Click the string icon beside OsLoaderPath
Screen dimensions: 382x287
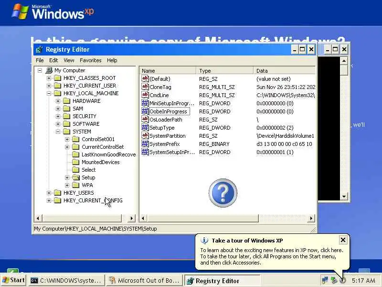click(x=145, y=119)
